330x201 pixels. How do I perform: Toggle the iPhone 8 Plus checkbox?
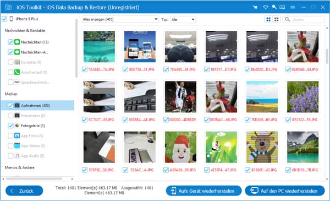pyautogui.click(x=4, y=19)
